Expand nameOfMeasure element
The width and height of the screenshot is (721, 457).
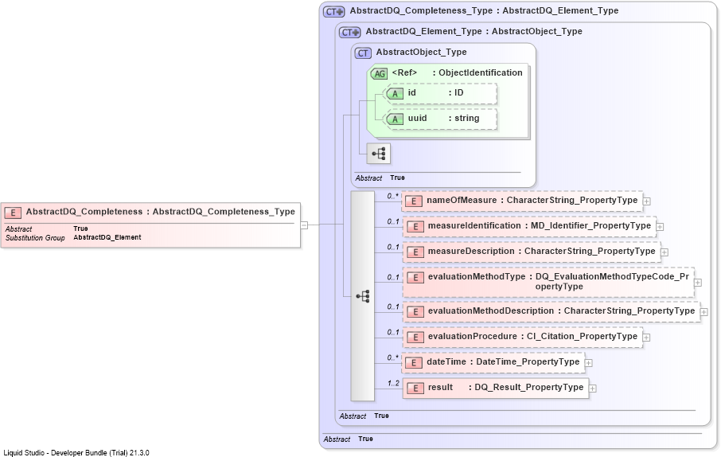pyautogui.click(x=646, y=201)
